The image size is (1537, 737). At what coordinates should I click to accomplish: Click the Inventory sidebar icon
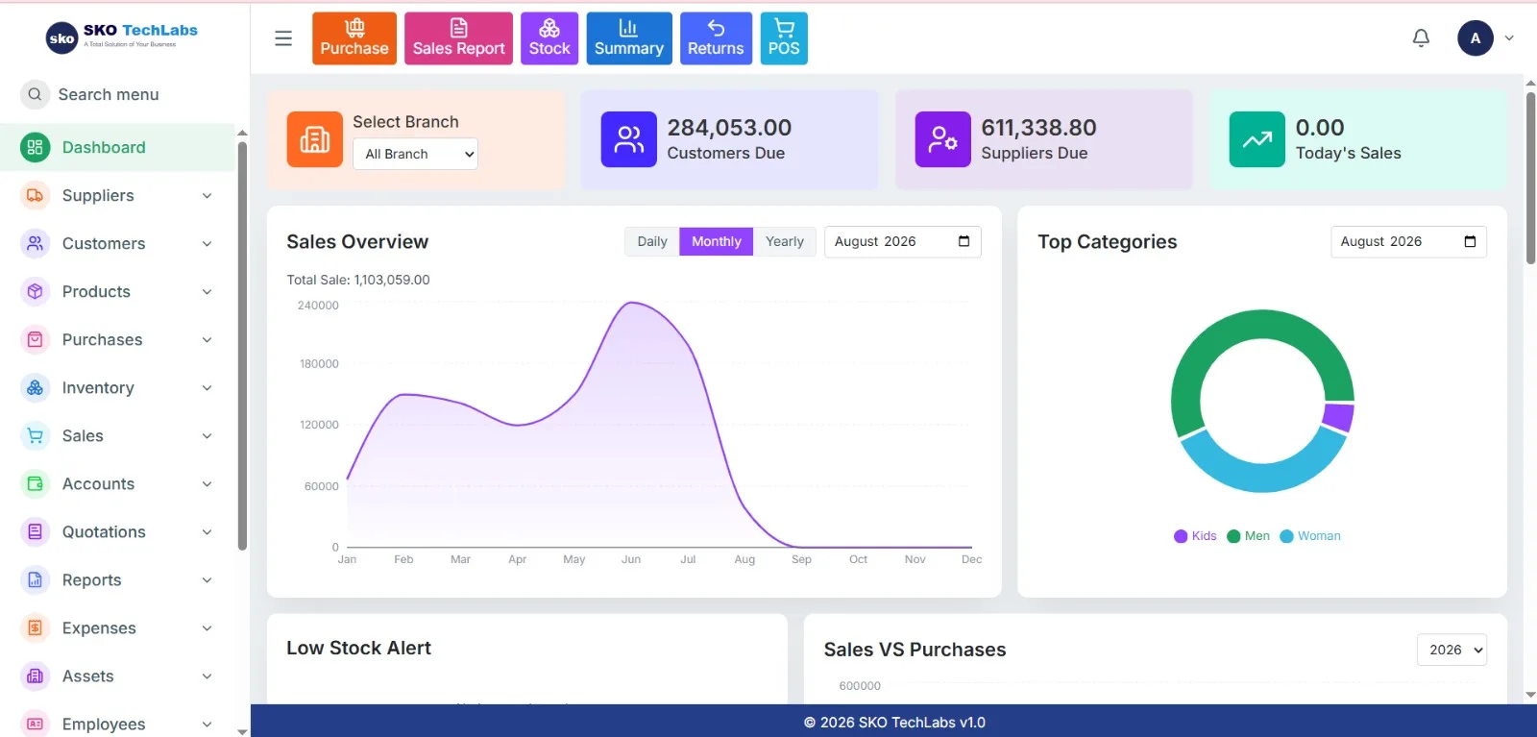(x=36, y=387)
